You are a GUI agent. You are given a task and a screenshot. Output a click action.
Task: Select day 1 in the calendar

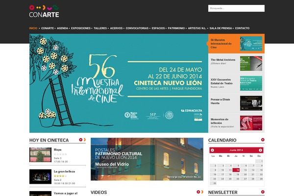(259, 161)
